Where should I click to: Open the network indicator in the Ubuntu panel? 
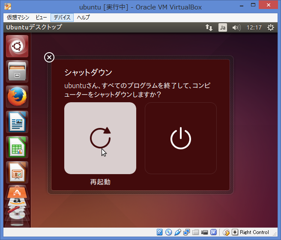[209, 27]
